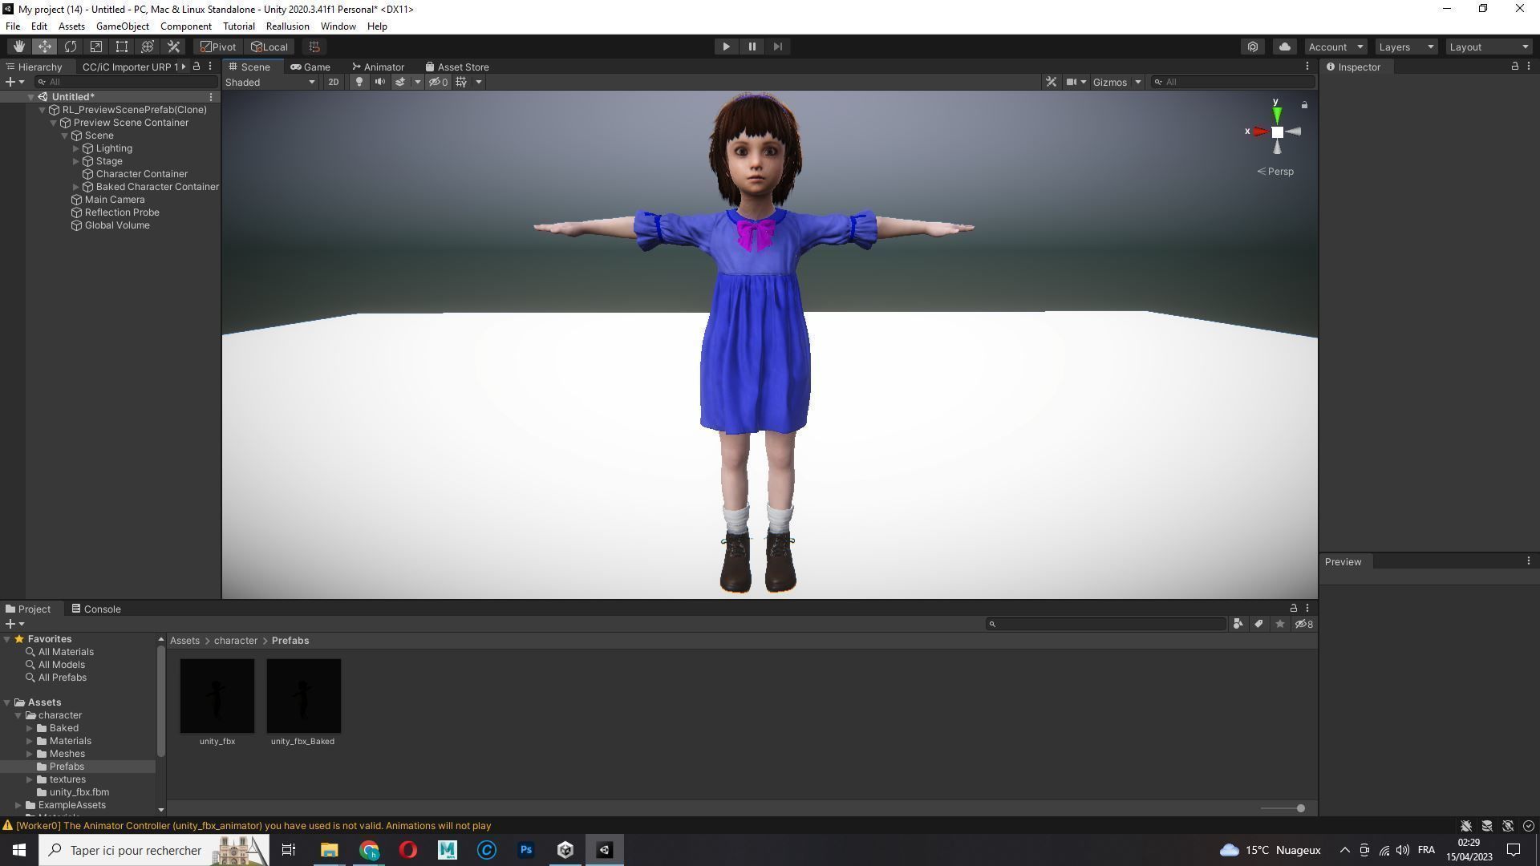
Task: Select the Rect tool
Action: pyautogui.click(x=122, y=47)
